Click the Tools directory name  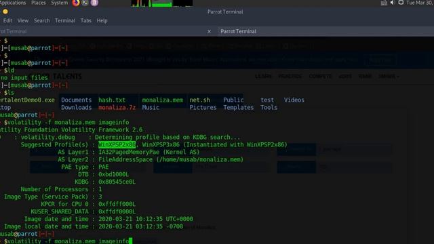click(269, 107)
